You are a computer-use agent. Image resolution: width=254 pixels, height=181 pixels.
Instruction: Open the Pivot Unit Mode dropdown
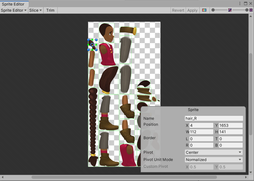[213, 160]
